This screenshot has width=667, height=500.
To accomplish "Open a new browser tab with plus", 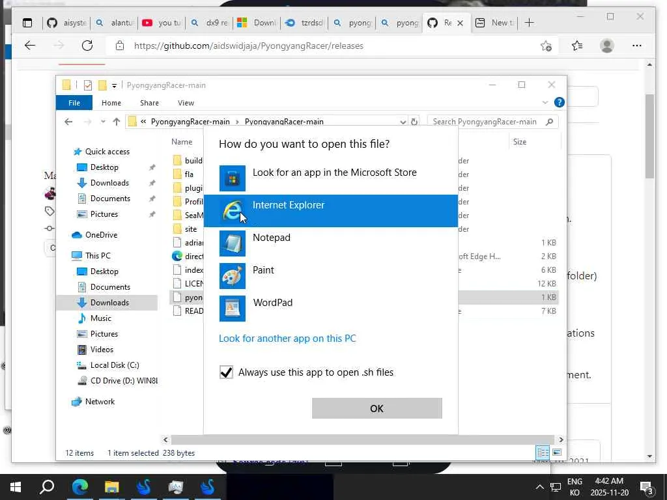I will click(529, 23).
